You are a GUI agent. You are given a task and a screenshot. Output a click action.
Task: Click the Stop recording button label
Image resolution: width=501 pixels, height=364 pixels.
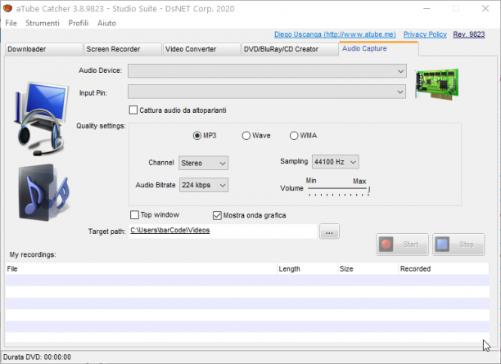(x=467, y=245)
